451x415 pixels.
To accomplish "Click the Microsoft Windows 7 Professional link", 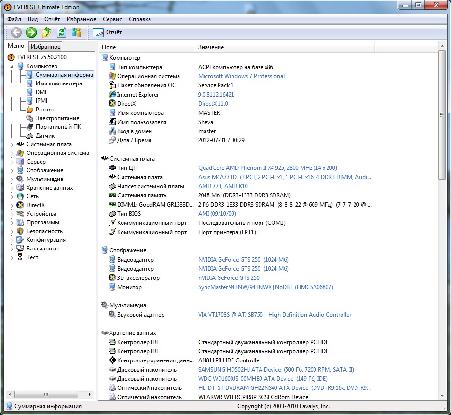I will (x=241, y=76).
